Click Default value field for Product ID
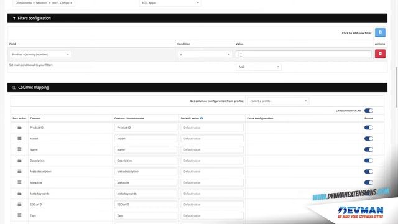The width and height of the screenshot is (398, 224). click(x=212, y=128)
